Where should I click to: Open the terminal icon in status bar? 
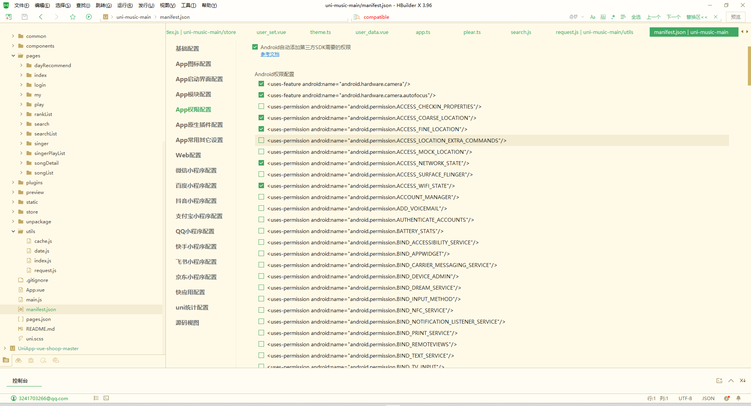pos(106,398)
